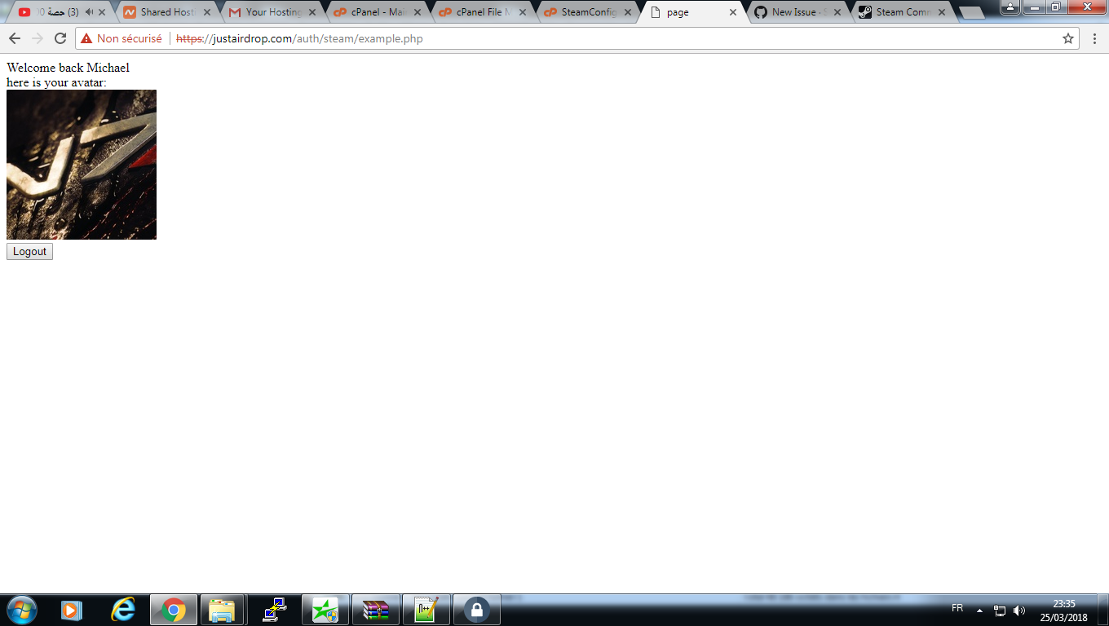Viewport: 1109px width, 626px height.
Task: Open the padlock app in taskbar
Action: pos(477,610)
